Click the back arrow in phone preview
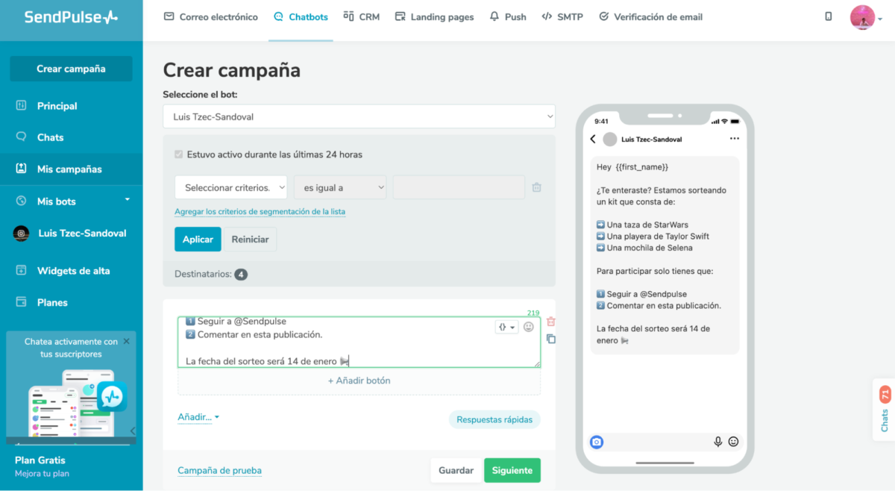 (x=593, y=139)
